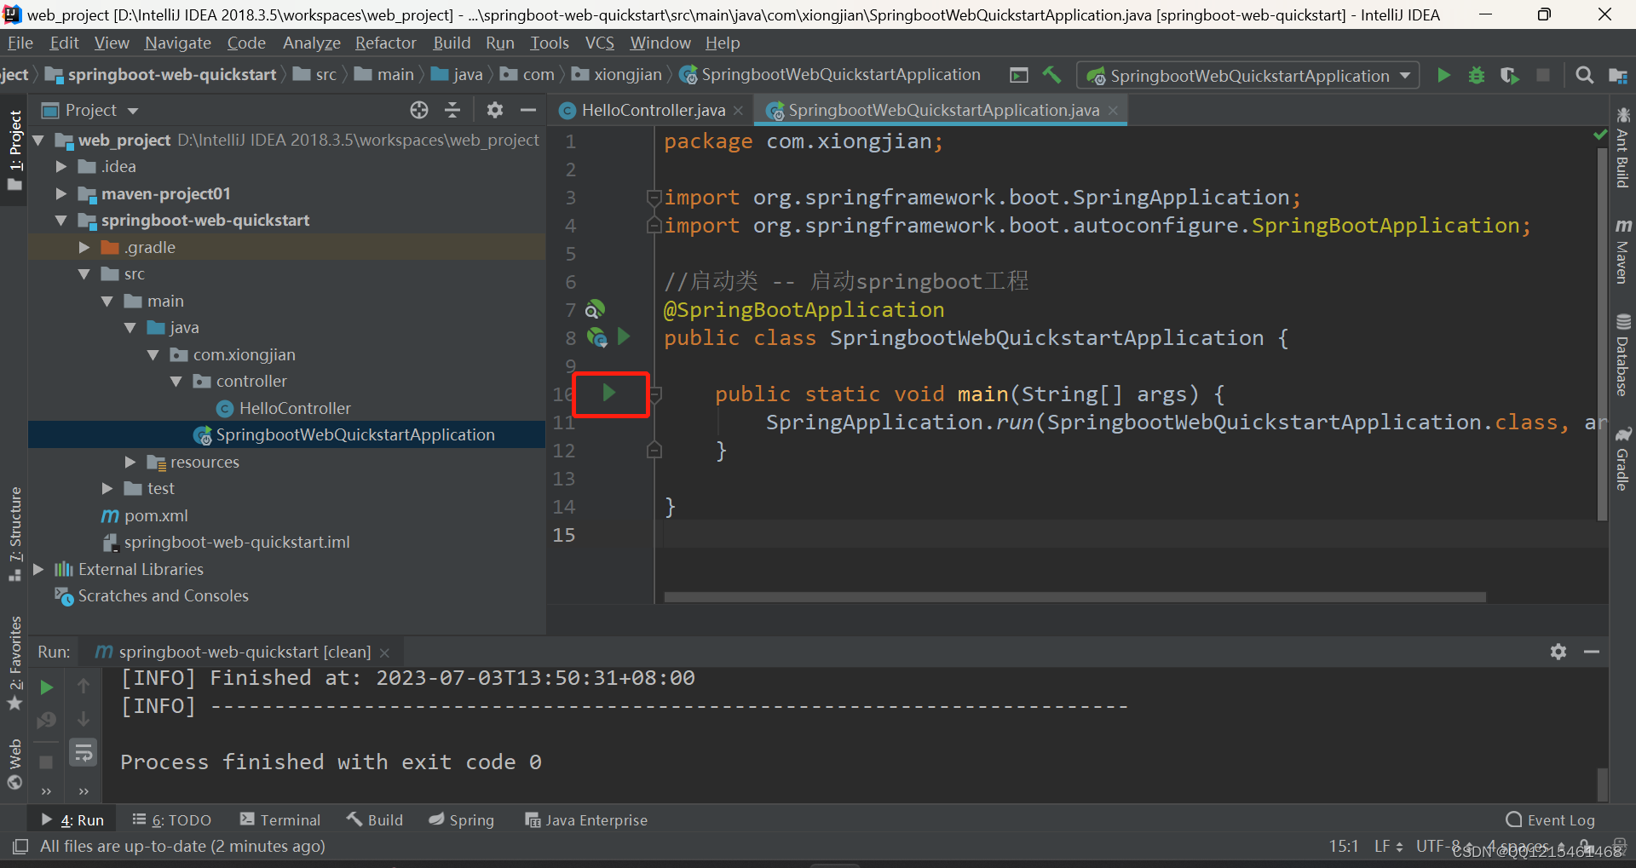Close the springboot-web-quickstart [clean] run tab

(x=384, y=652)
